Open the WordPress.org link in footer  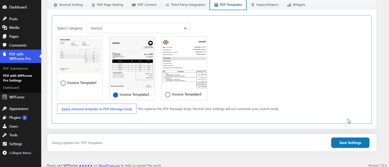[x=109, y=165]
